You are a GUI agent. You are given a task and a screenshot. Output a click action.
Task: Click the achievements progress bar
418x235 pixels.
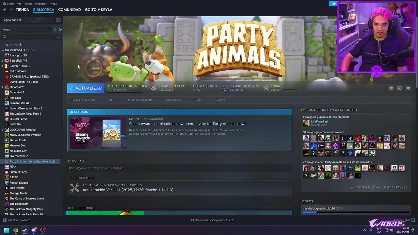point(356,212)
